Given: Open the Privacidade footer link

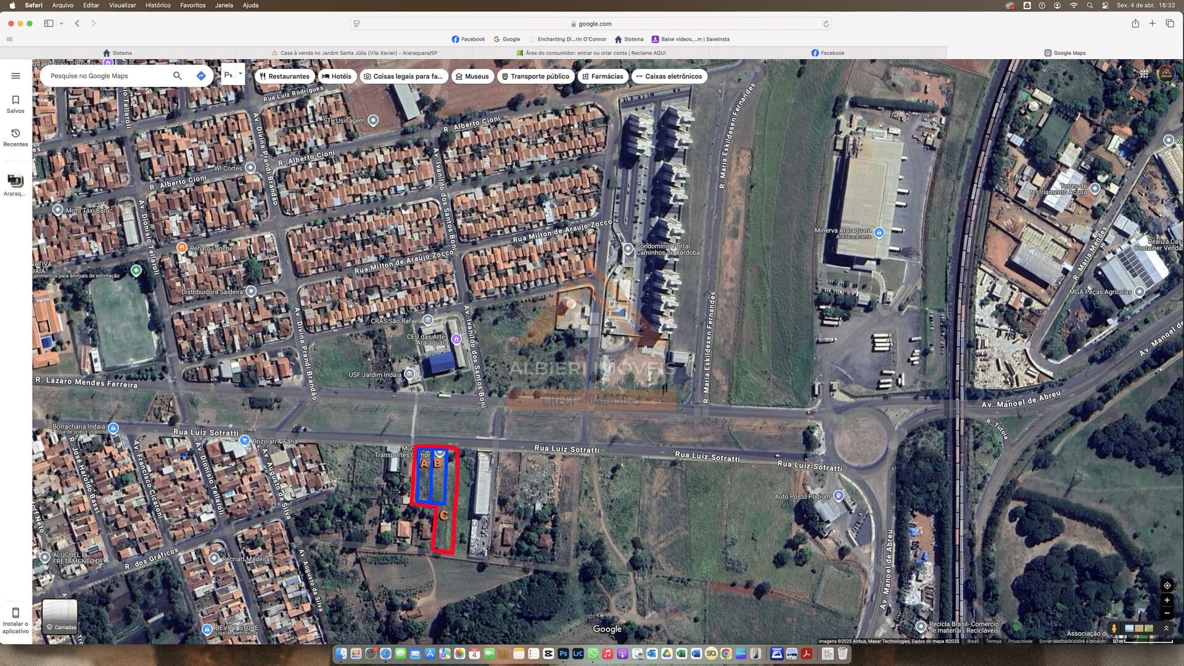Looking at the screenshot, I should pyautogui.click(x=1020, y=641).
